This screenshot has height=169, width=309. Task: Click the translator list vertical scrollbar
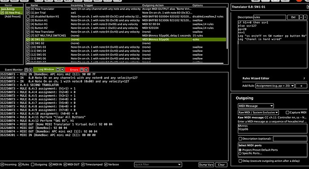click(x=227, y=29)
